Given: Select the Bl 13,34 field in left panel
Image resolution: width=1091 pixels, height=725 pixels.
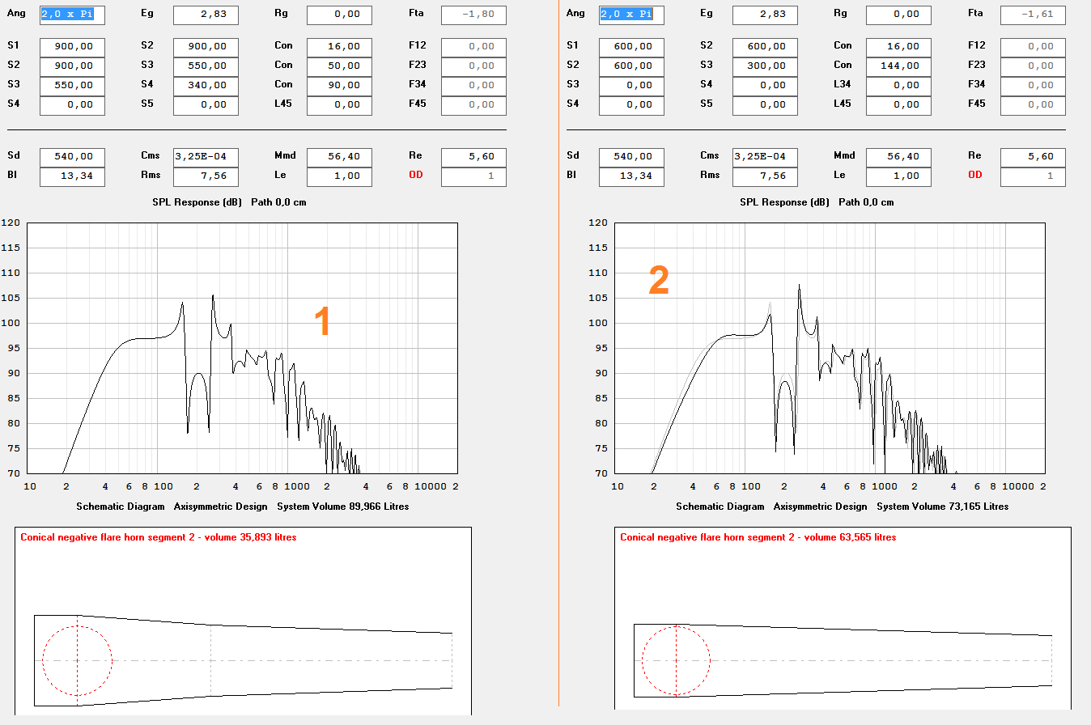Looking at the screenshot, I should pyautogui.click(x=72, y=176).
